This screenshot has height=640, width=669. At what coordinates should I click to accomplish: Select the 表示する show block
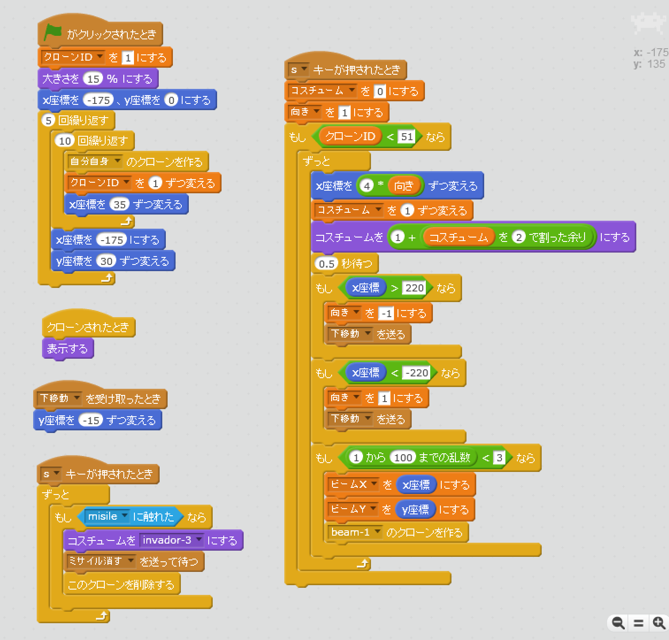67,349
